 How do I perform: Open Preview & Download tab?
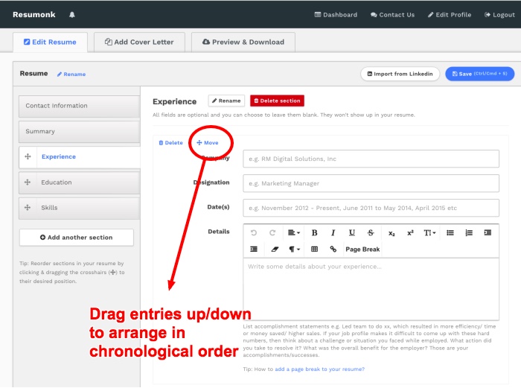point(243,42)
